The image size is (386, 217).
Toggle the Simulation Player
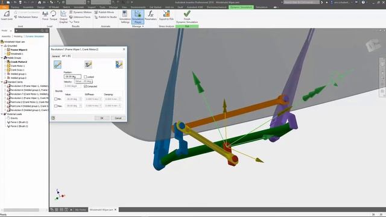tap(138, 17)
